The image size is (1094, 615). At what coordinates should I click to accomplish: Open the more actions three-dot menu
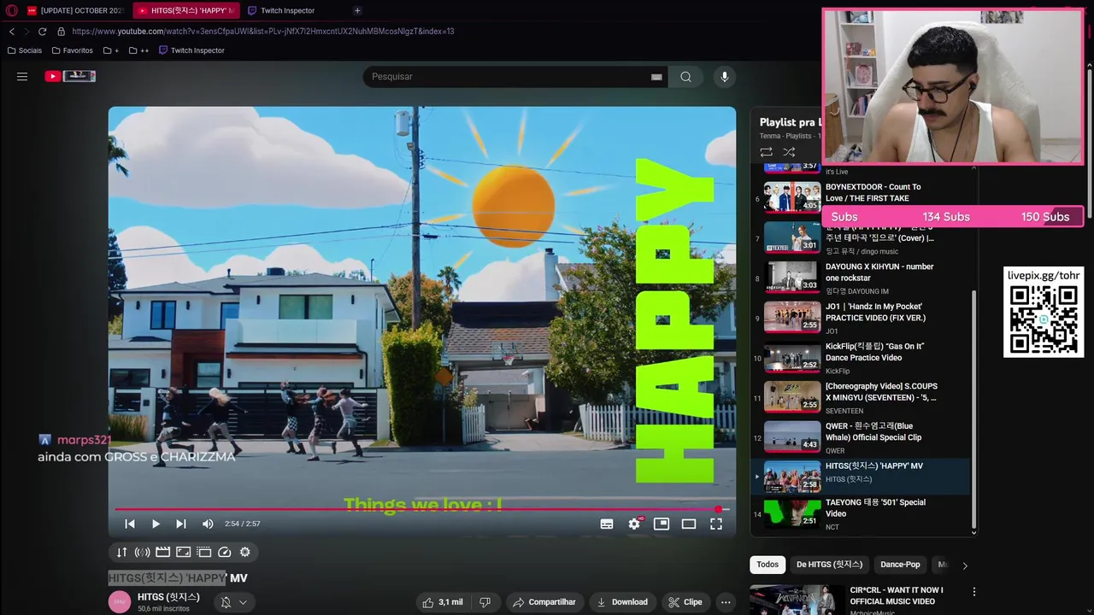pyautogui.click(x=726, y=602)
